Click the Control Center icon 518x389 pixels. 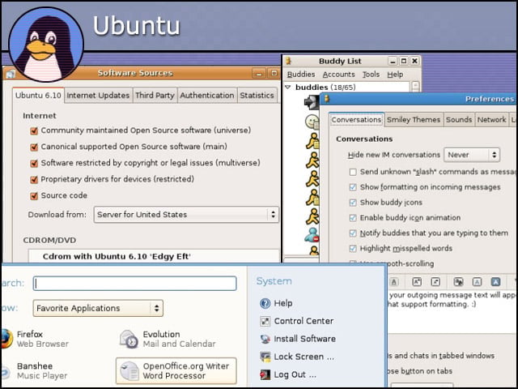[265, 321]
